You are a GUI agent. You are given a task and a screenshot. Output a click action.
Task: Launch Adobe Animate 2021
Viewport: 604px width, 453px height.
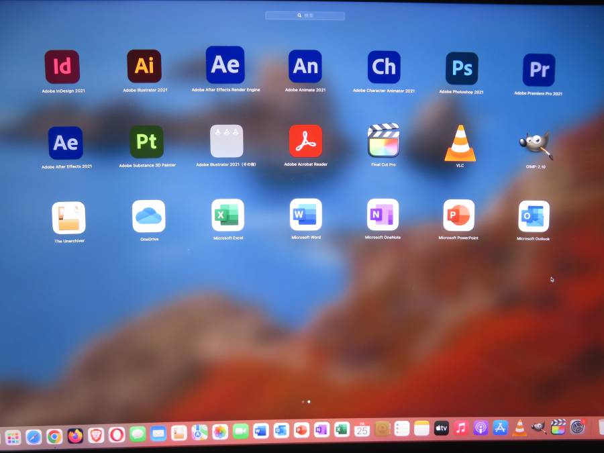pos(305,66)
